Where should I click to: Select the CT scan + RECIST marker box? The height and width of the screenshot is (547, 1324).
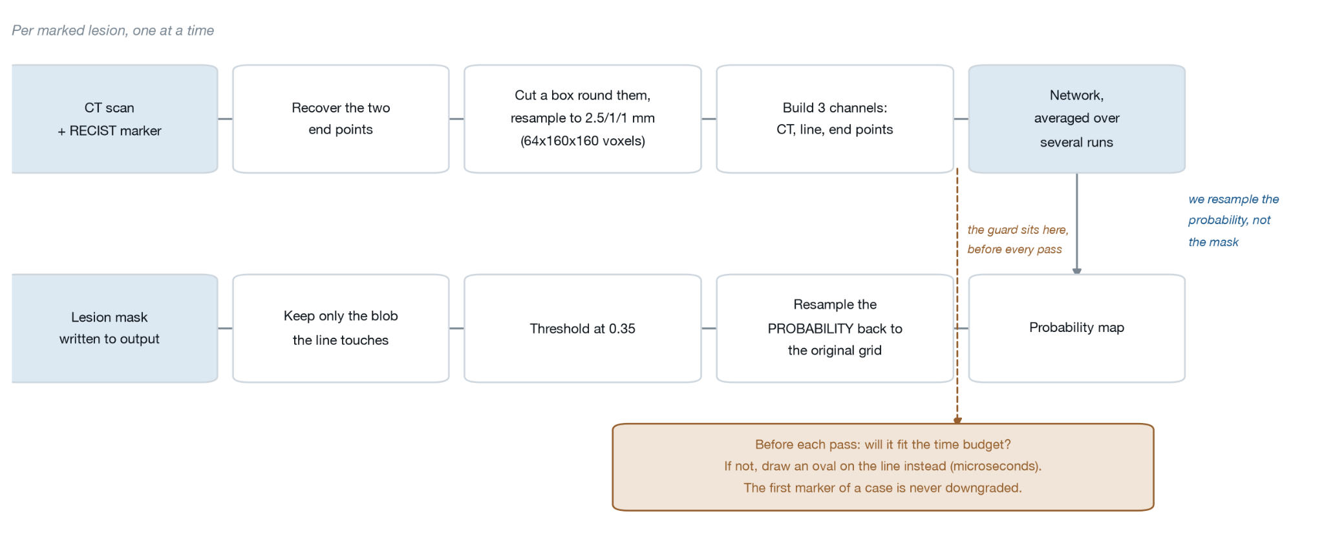coord(114,119)
